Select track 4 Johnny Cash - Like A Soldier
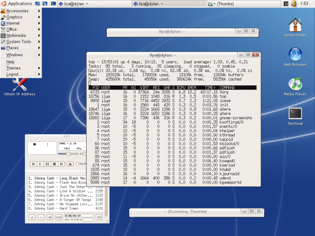 click(x=65, y=191)
